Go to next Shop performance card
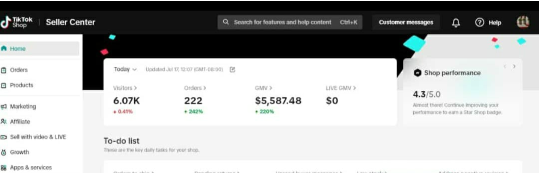Screen dimensions: 539x173 pos(514,66)
